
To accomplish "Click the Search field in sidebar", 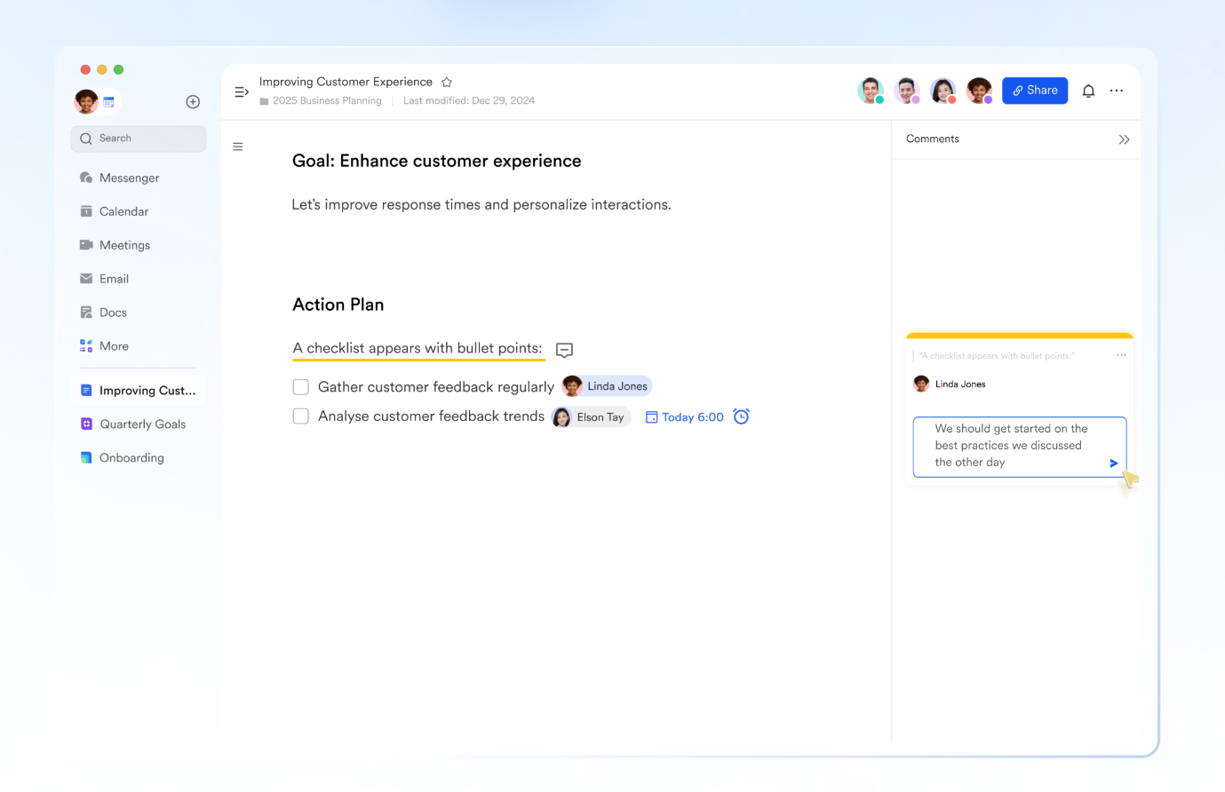I will (x=139, y=139).
